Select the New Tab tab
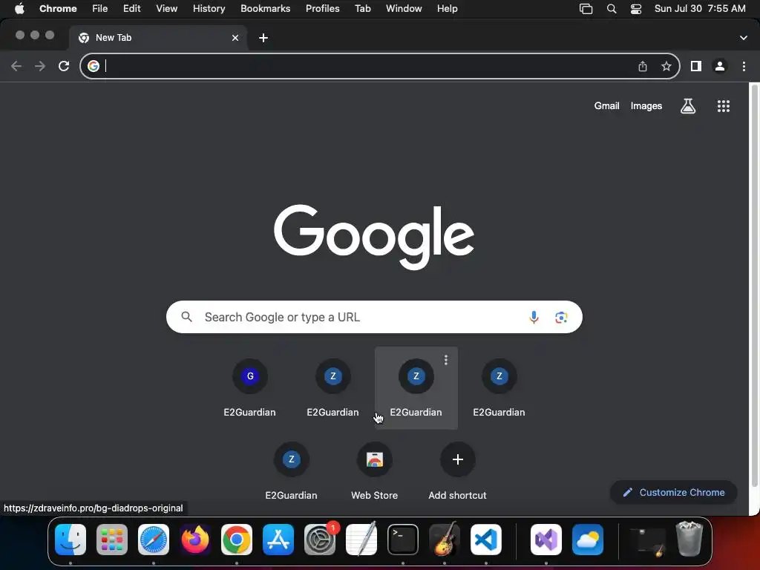The height and width of the screenshot is (570, 760). point(158,38)
